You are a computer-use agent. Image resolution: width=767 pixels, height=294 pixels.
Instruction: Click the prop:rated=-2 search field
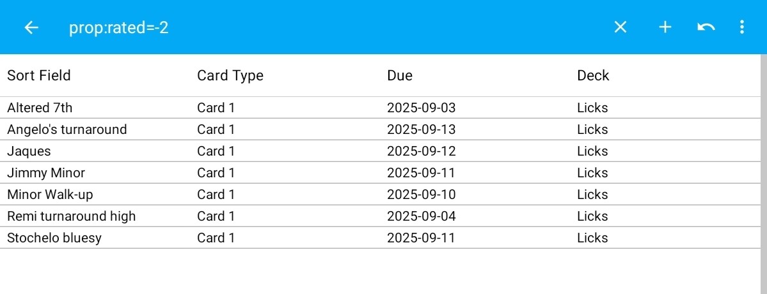coord(119,28)
